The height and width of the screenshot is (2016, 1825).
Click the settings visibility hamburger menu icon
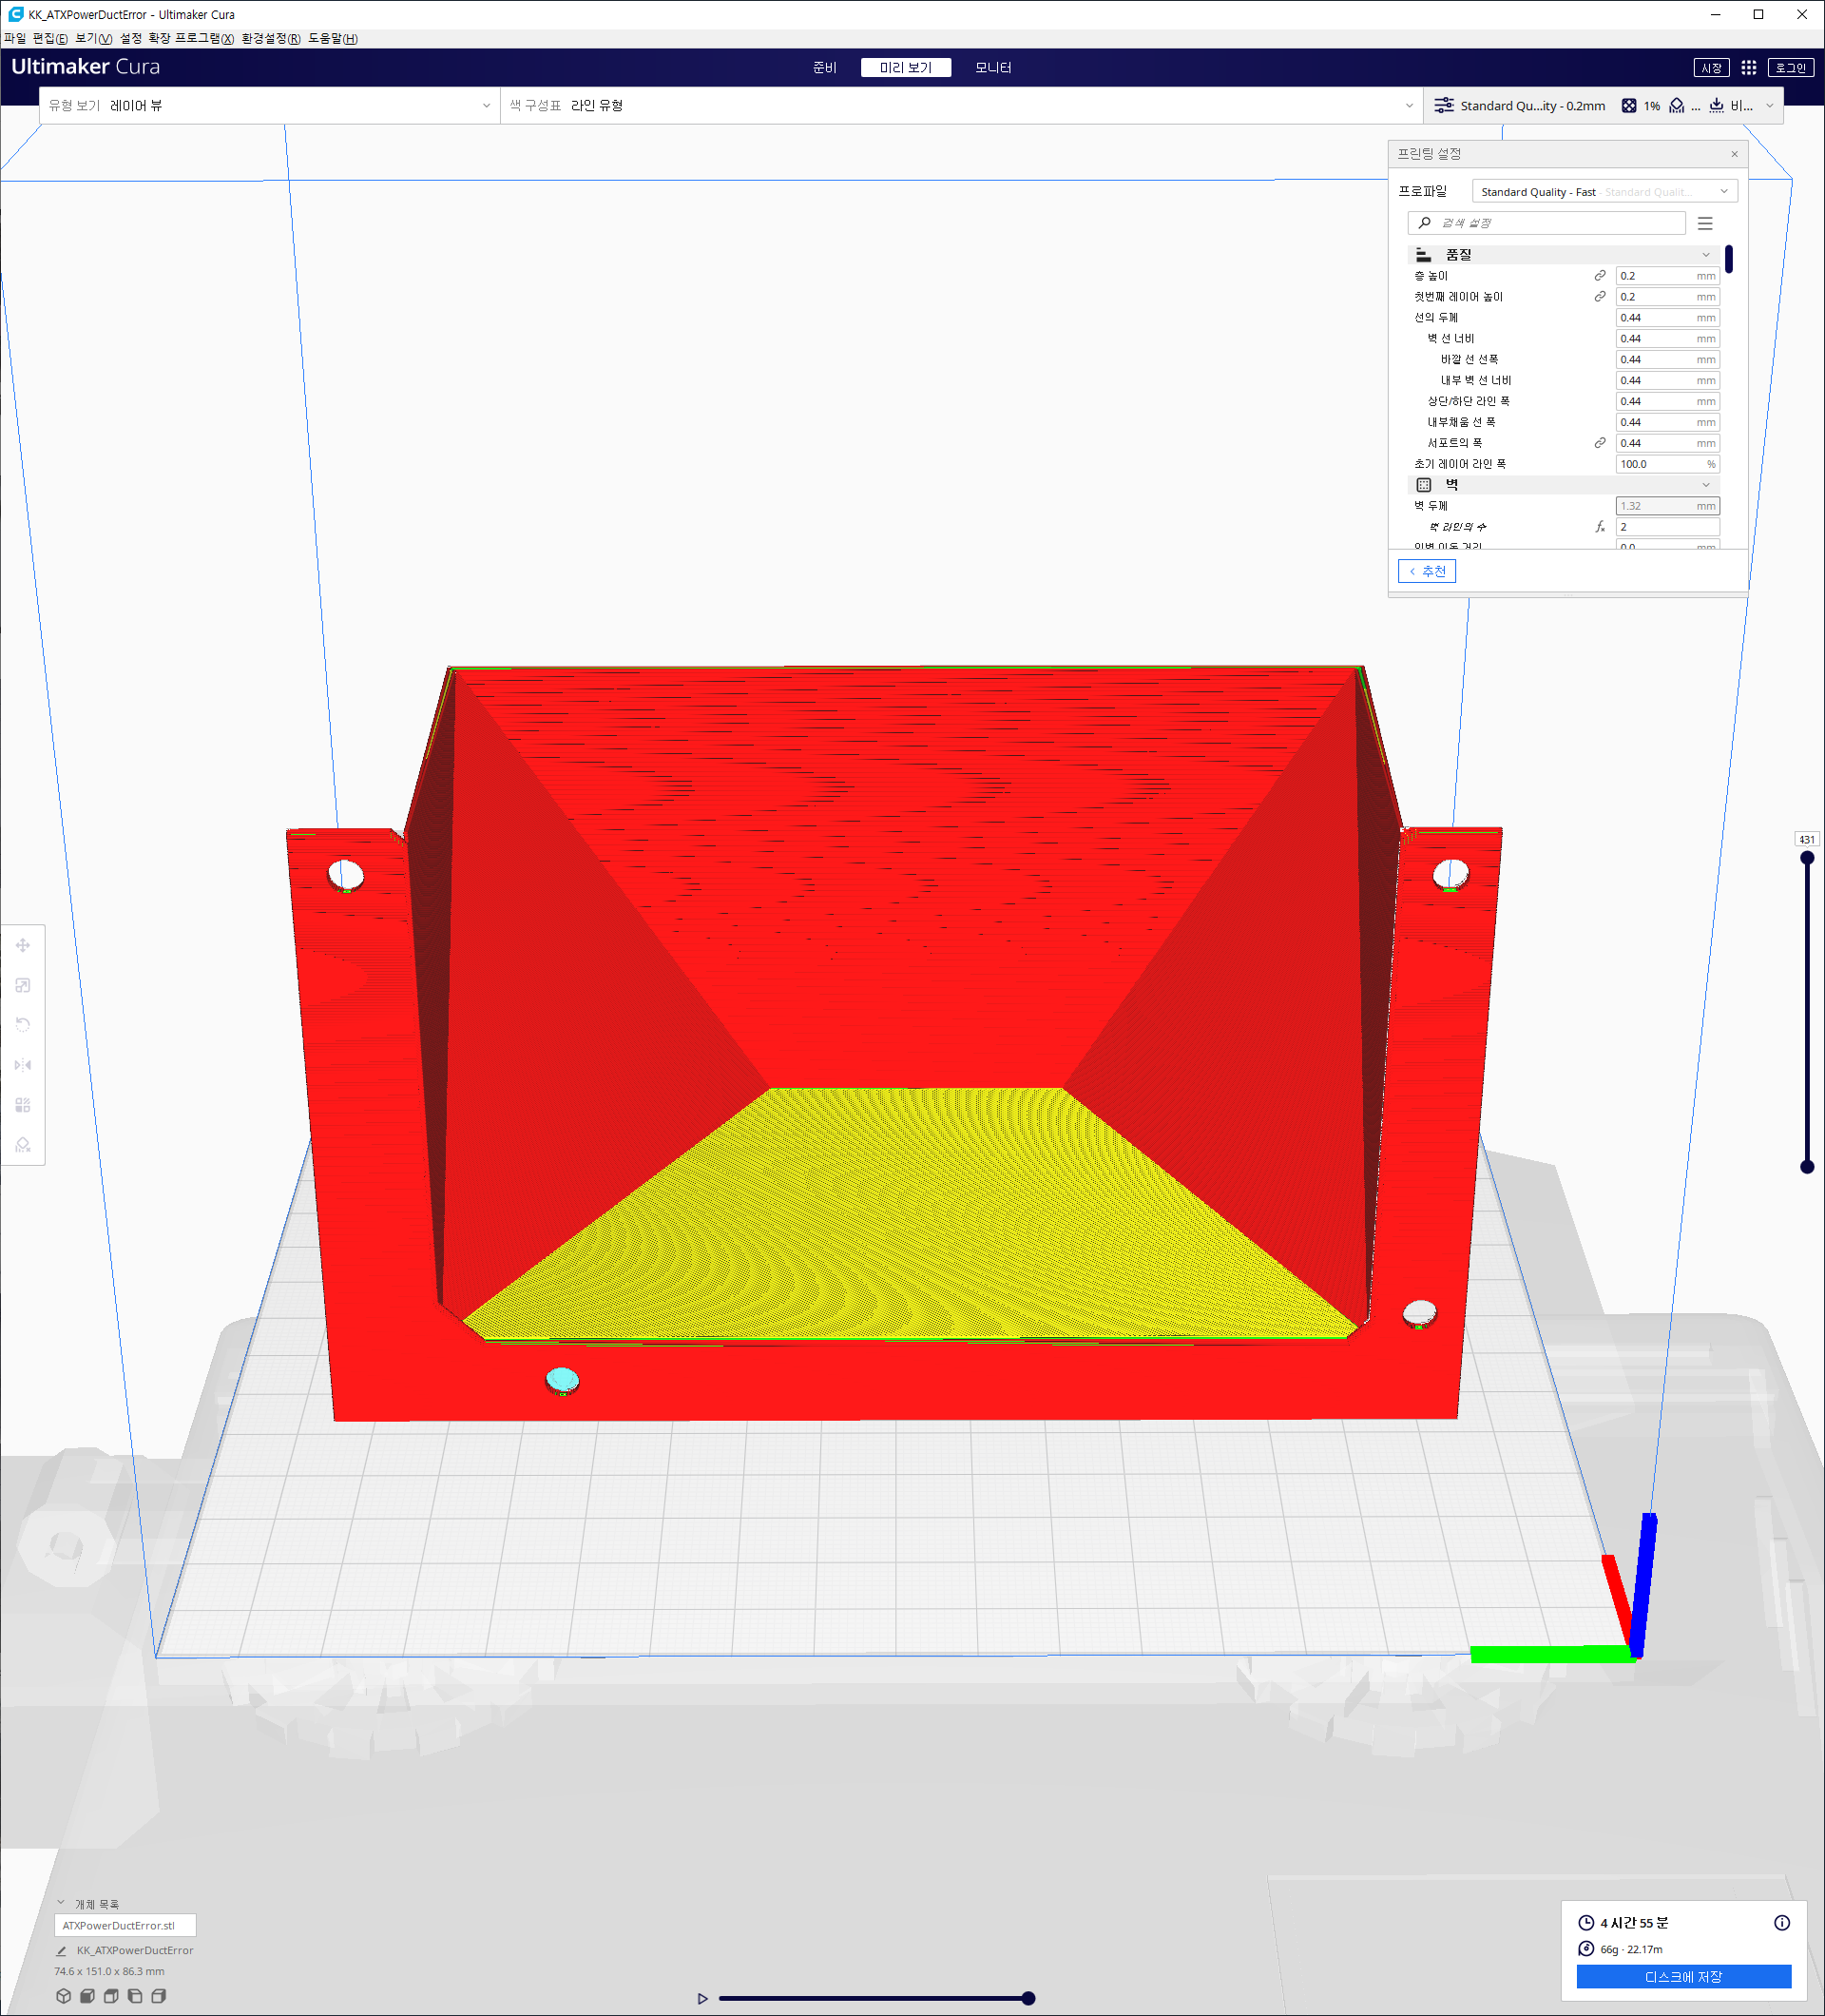(x=1705, y=223)
